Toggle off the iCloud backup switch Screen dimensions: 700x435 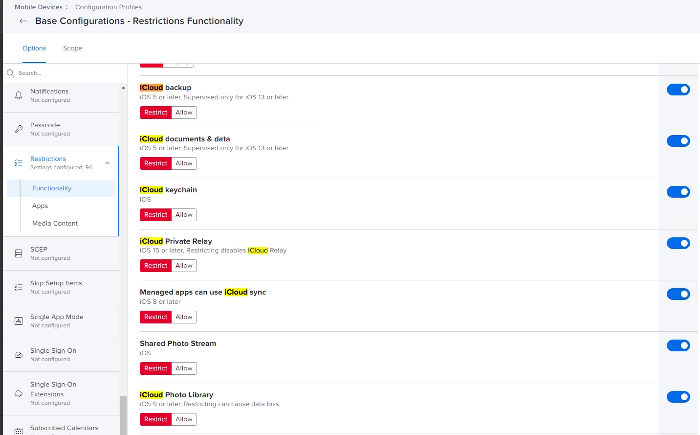[678, 90]
